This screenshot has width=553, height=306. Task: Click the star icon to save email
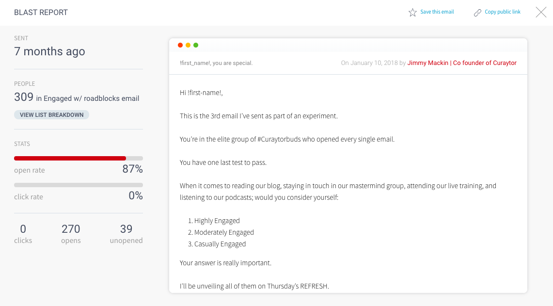point(412,13)
